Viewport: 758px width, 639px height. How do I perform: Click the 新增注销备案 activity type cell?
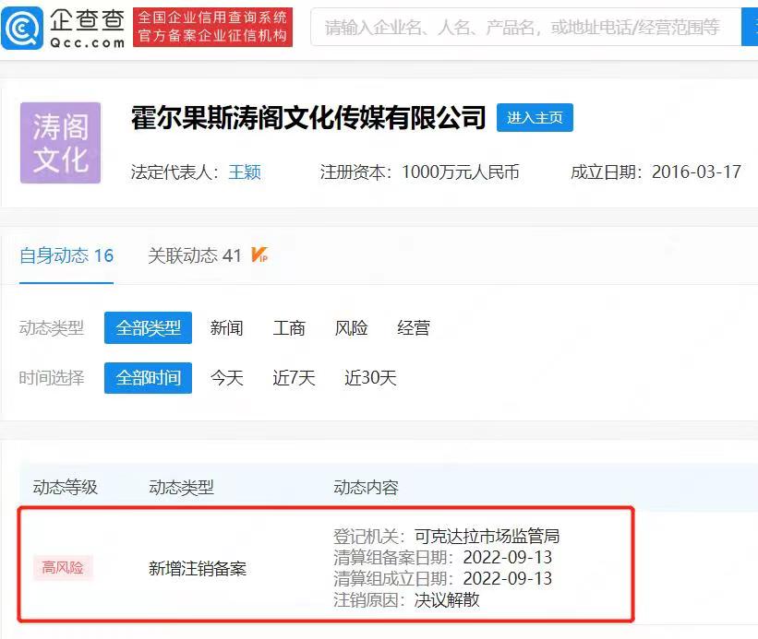(x=198, y=569)
